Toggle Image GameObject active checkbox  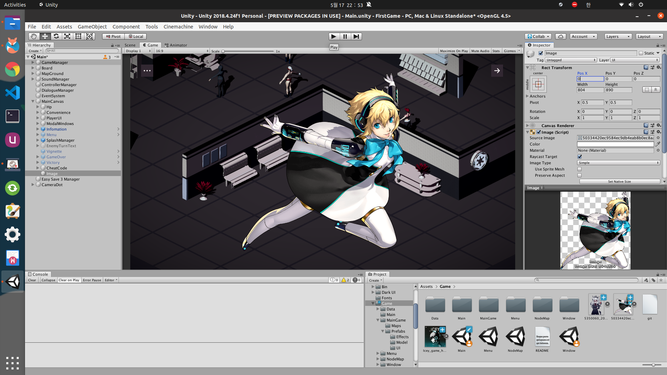click(x=541, y=53)
